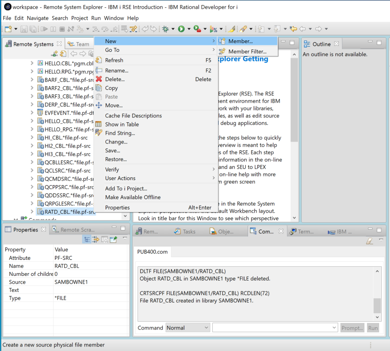Maximize the Outline view
390x351 pixels.
[x=379, y=43]
